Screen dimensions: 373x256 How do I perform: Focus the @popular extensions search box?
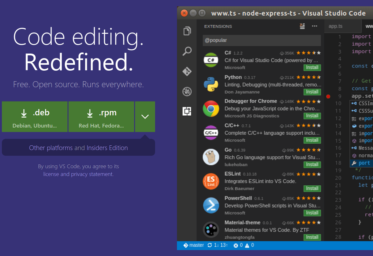click(262, 40)
